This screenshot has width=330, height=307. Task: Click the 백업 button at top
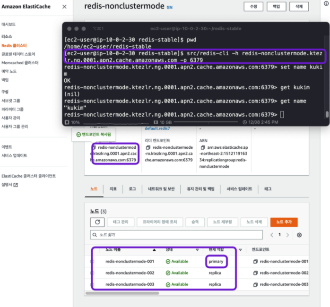coord(276,7)
